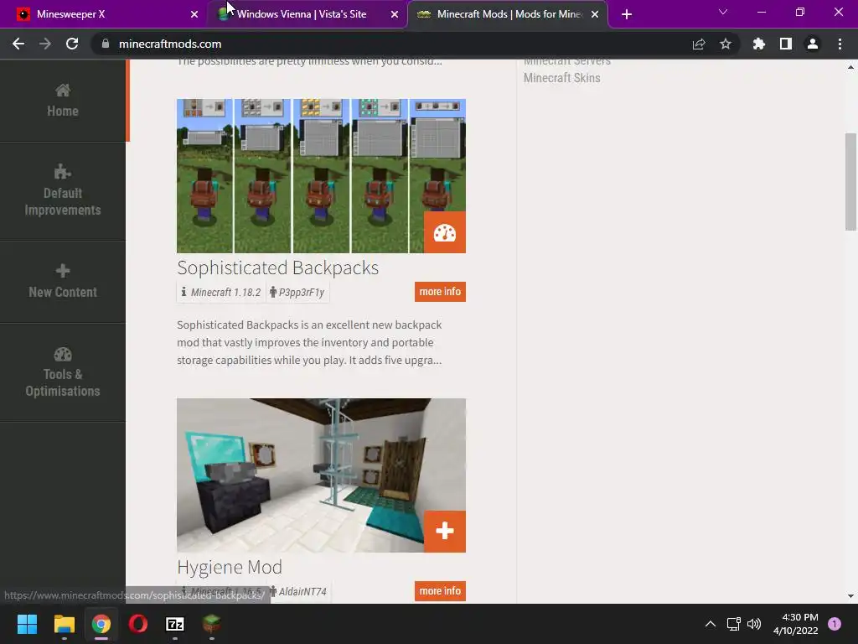Click the scrollbar down arrow
Image resolution: width=858 pixels, height=644 pixels.
pyautogui.click(x=850, y=596)
